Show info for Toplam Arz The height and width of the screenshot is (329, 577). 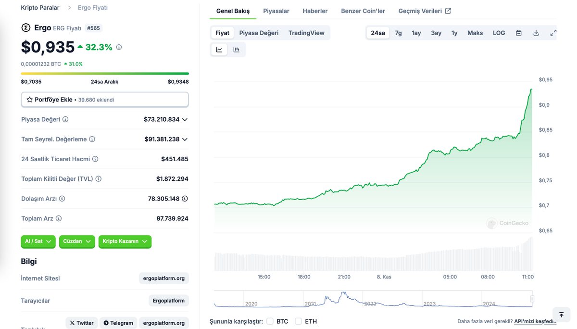[59, 218]
